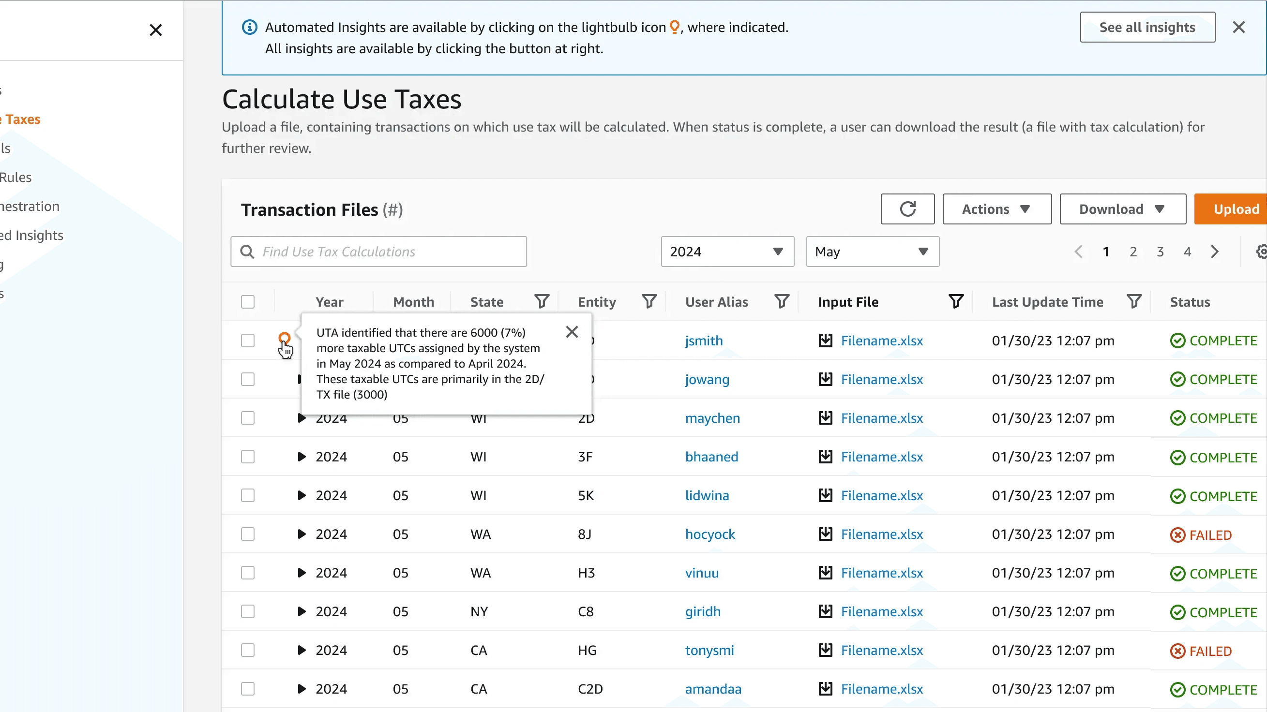Expand the bhaaned 3F row
This screenshot has height=712, width=1267.
[302, 457]
